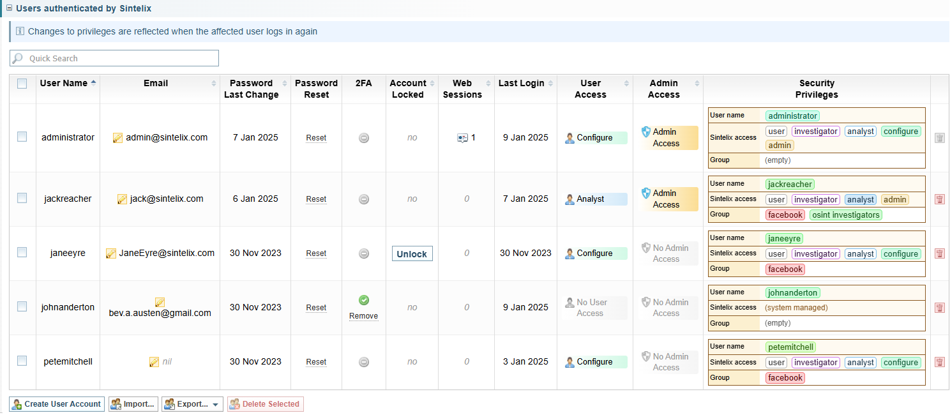This screenshot has width=950, height=415.
Task: Sort by the Last Login column header
Action: click(x=521, y=83)
